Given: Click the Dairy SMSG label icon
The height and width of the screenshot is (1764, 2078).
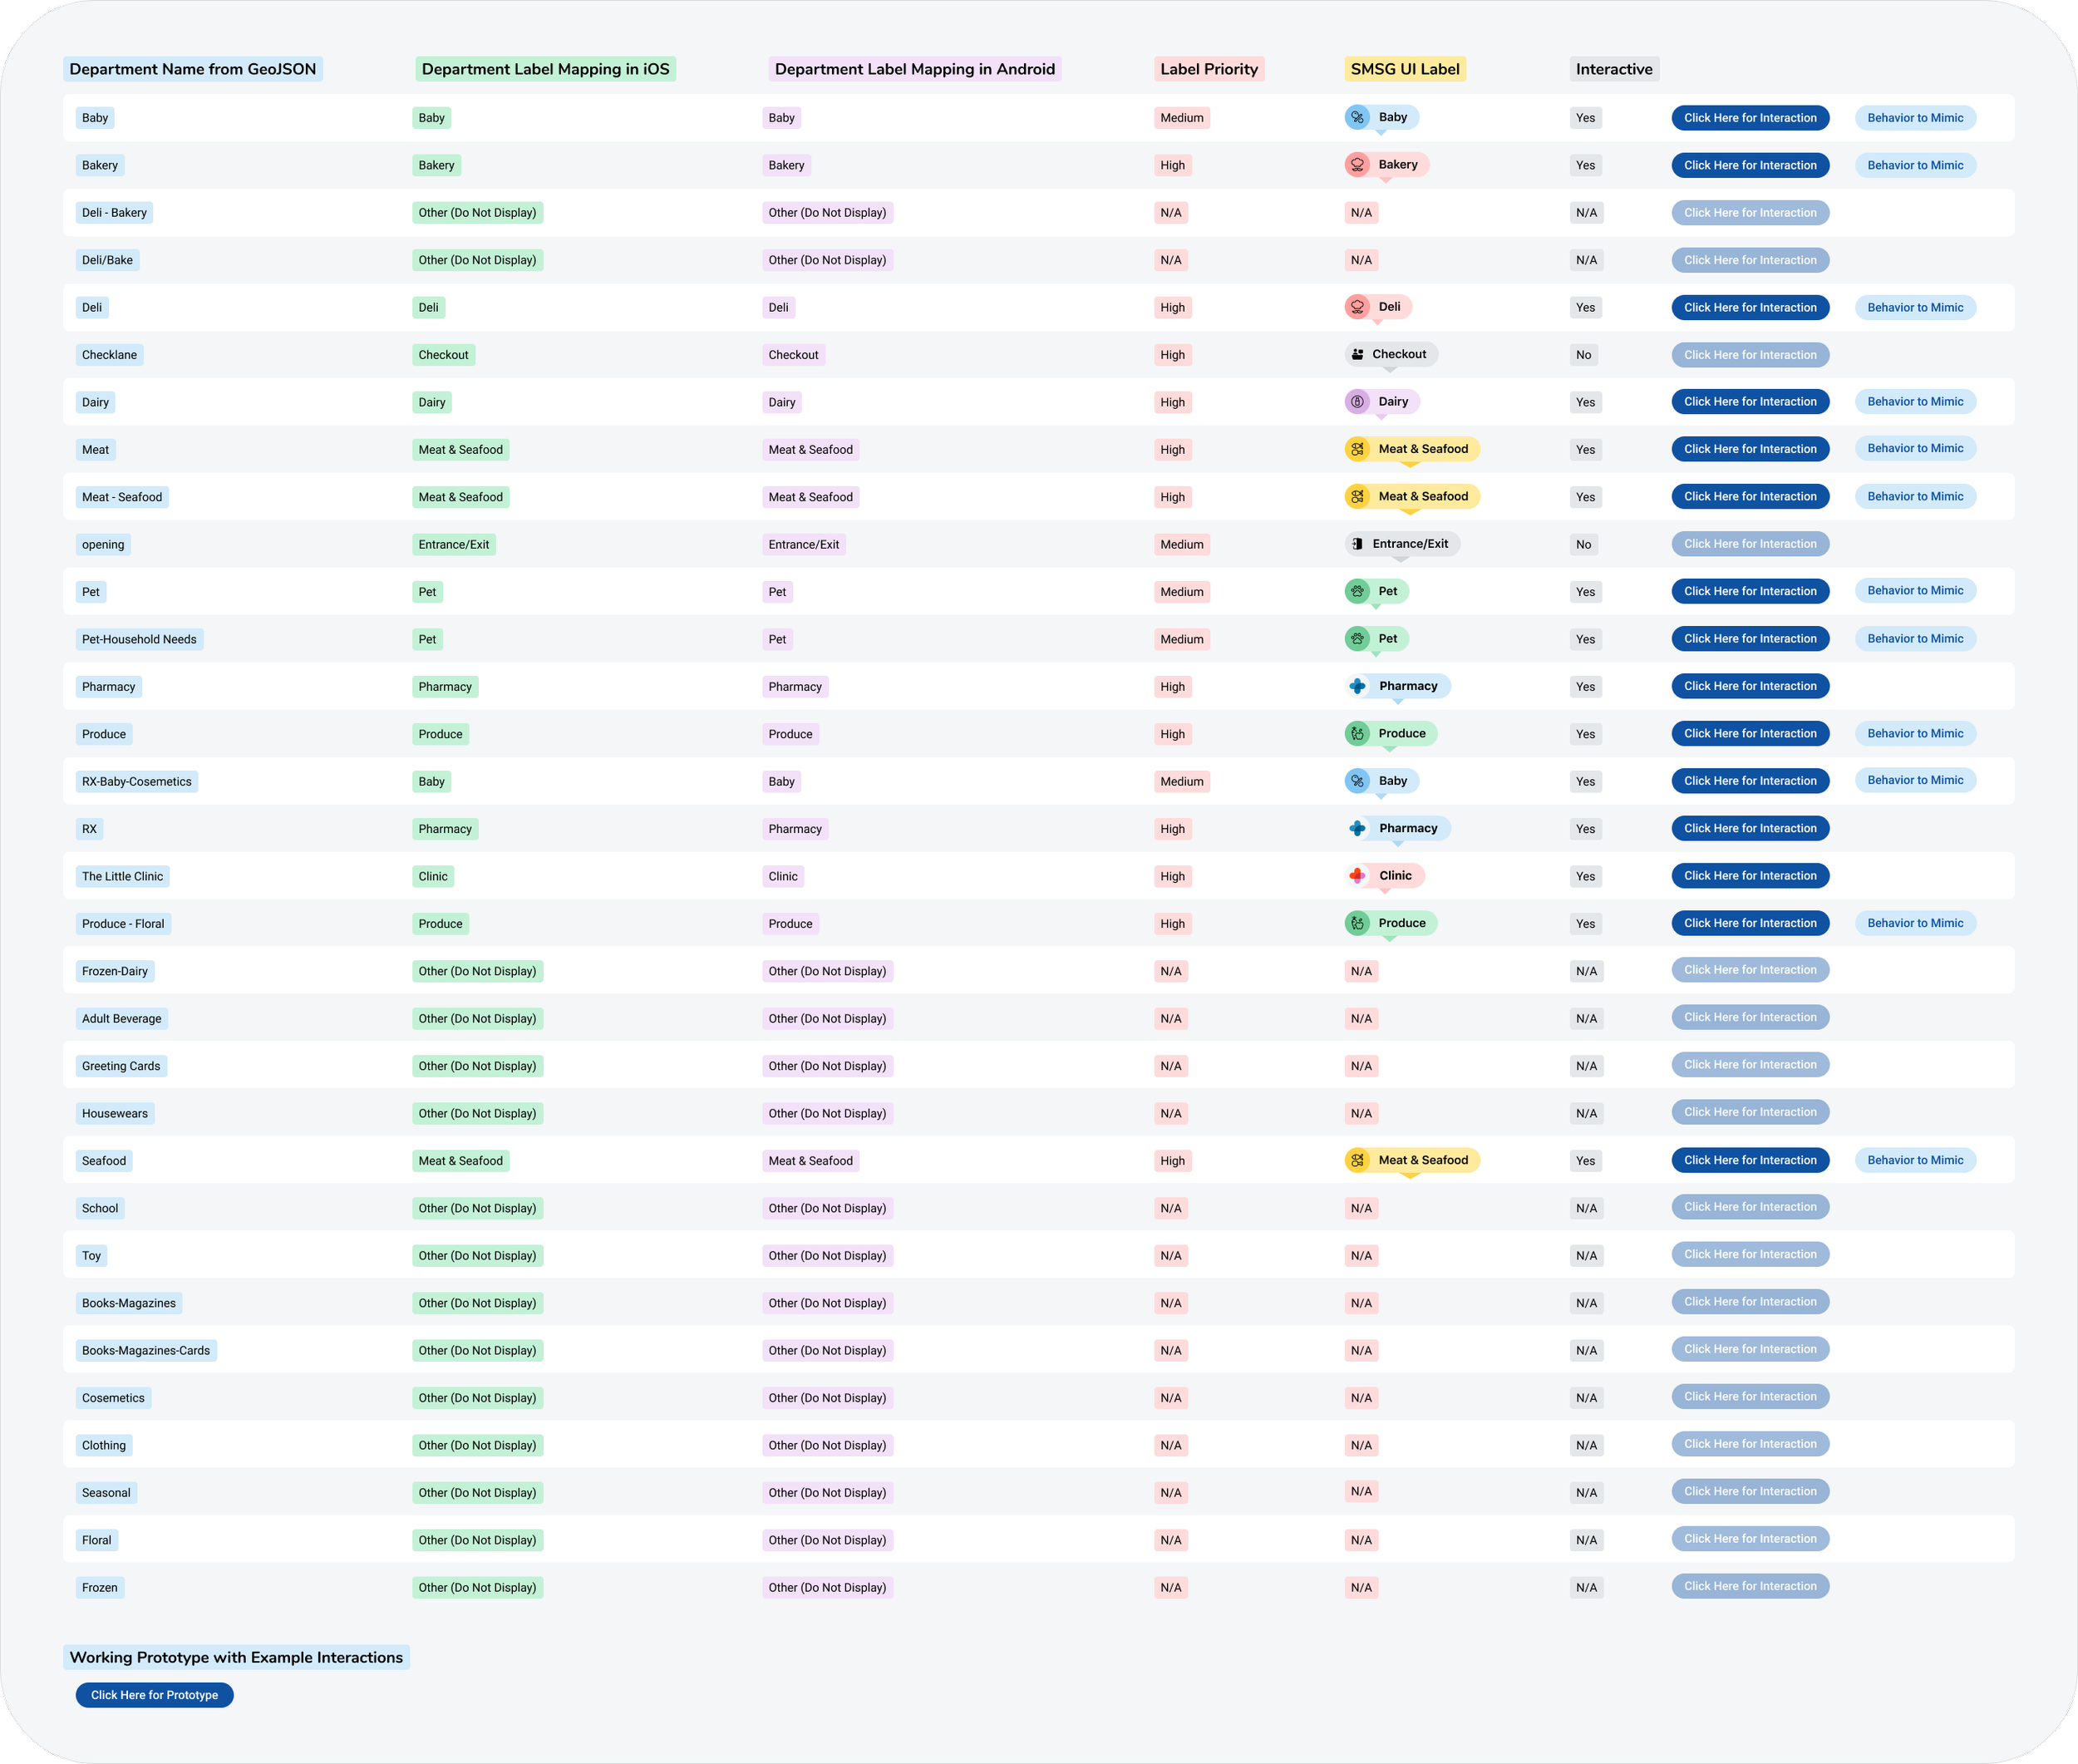Looking at the screenshot, I should point(1357,402).
